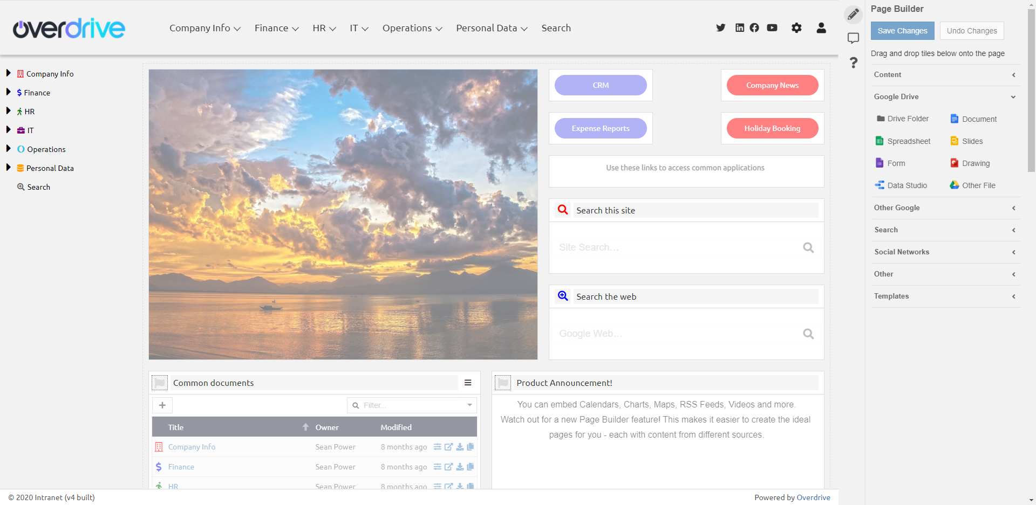Open the LinkedIn social icon

(740, 27)
